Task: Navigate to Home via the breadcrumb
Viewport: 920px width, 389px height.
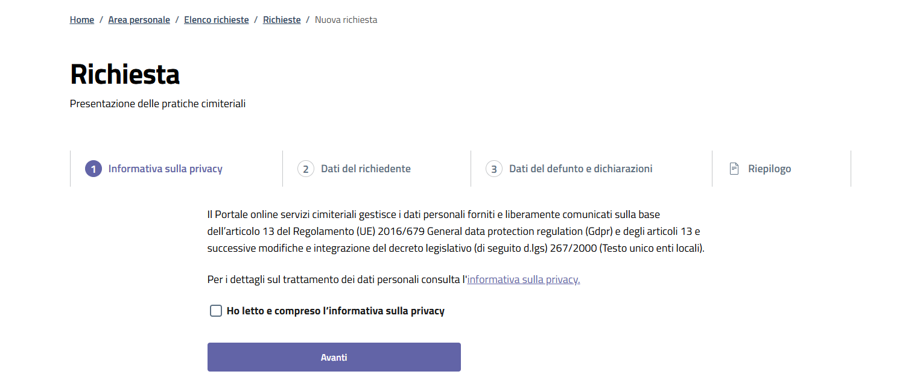Action: point(81,19)
